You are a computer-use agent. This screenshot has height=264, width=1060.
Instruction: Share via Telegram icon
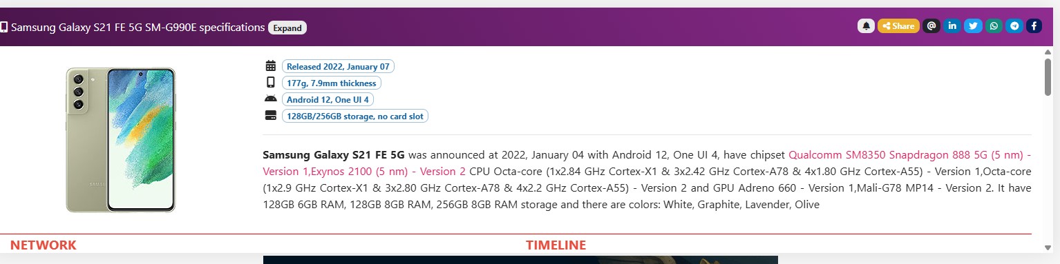pyautogui.click(x=1014, y=26)
